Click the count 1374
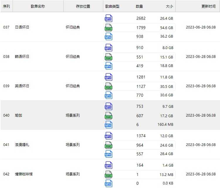The width and height of the screenshot is (220, 188). tap(141, 136)
